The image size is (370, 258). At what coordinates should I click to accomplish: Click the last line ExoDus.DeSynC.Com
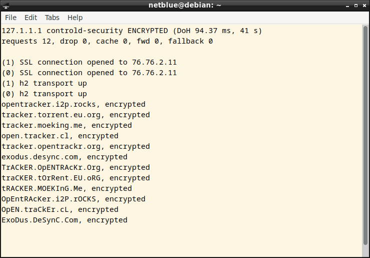(64, 220)
